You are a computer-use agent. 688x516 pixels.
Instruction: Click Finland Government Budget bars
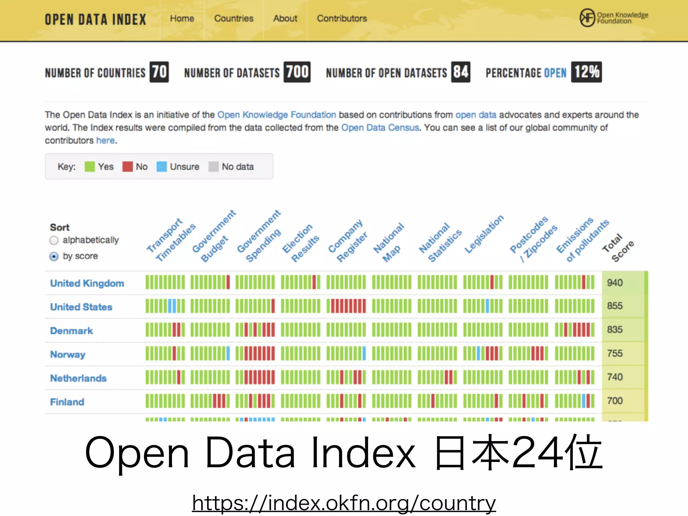pos(210,401)
